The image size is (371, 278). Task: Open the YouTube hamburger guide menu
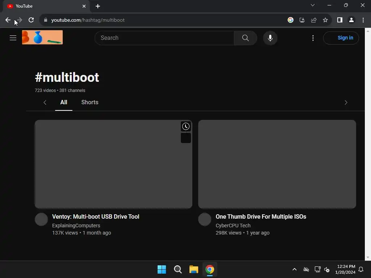click(x=13, y=38)
